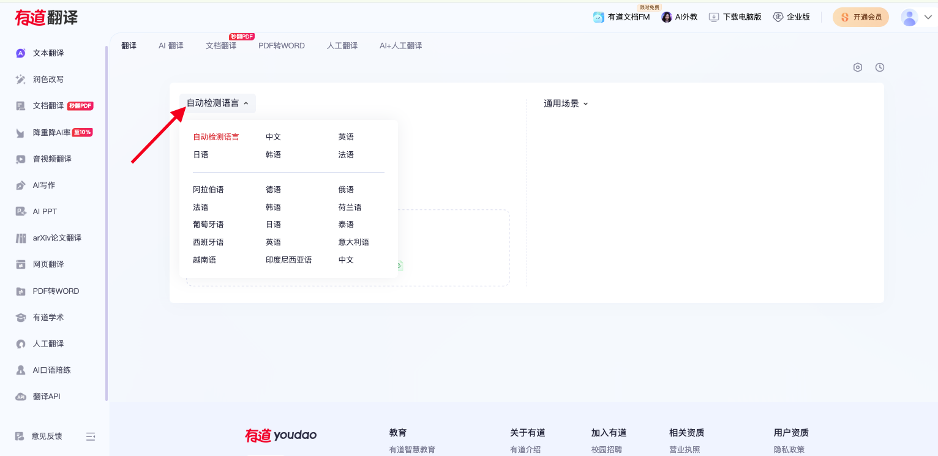
Task: Expand the account menu chevron
Action: click(x=928, y=17)
